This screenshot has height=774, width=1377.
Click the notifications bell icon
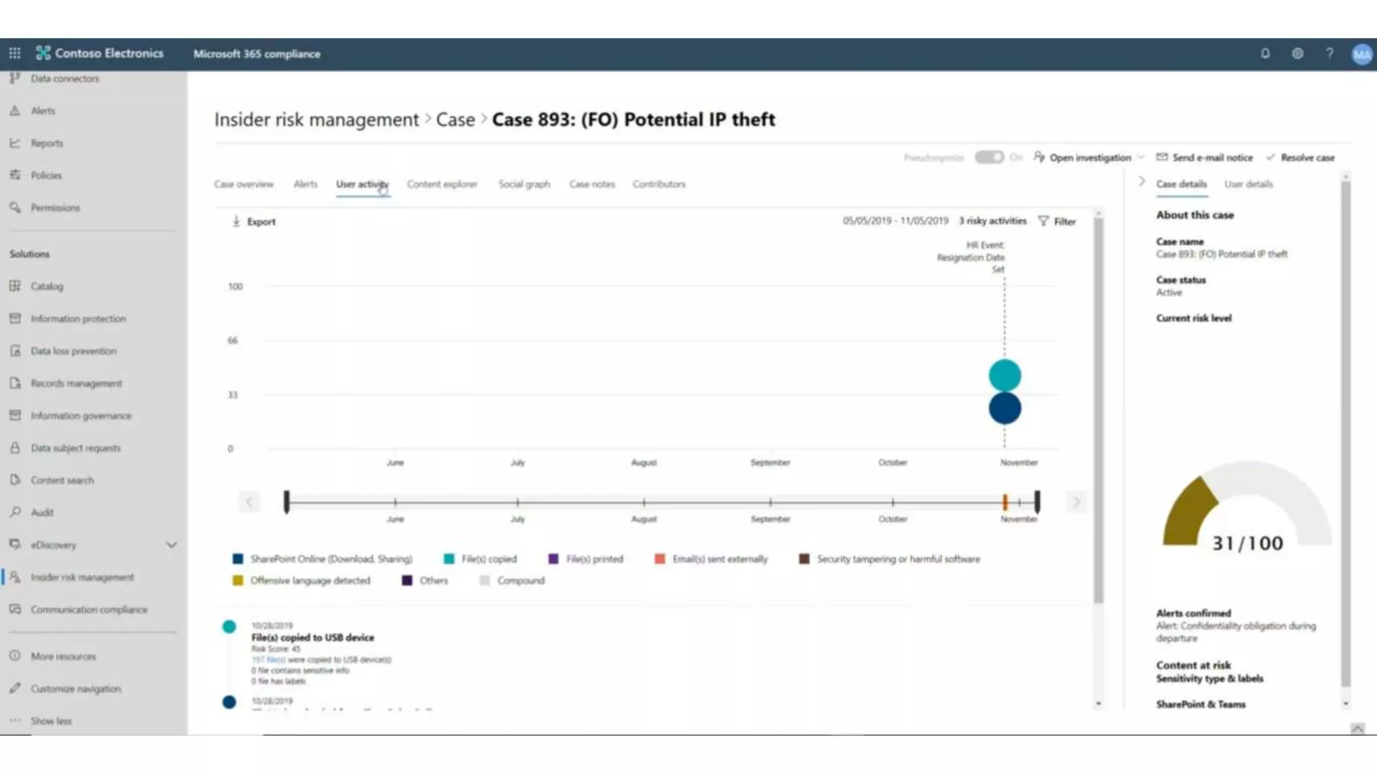click(1265, 54)
